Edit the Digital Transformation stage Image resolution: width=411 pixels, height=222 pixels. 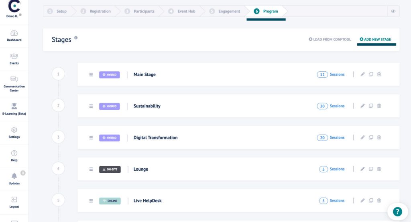(362, 137)
